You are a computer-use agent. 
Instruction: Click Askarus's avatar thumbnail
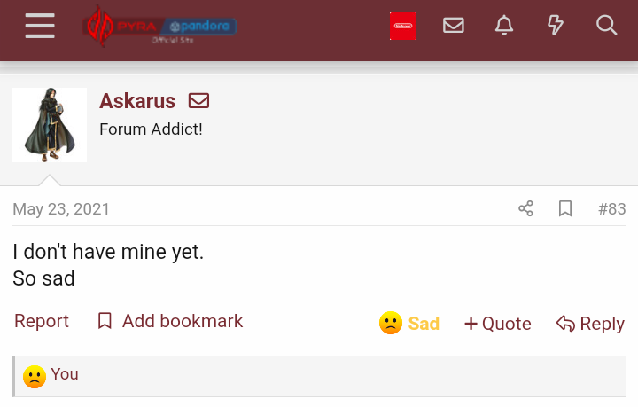(x=50, y=125)
